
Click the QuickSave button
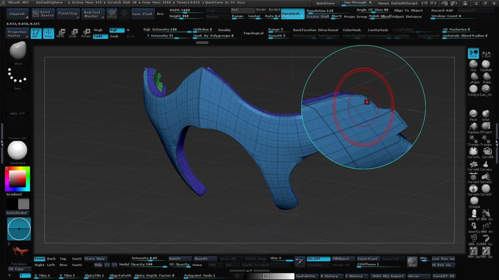pyautogui.click(x=325, y=3)
